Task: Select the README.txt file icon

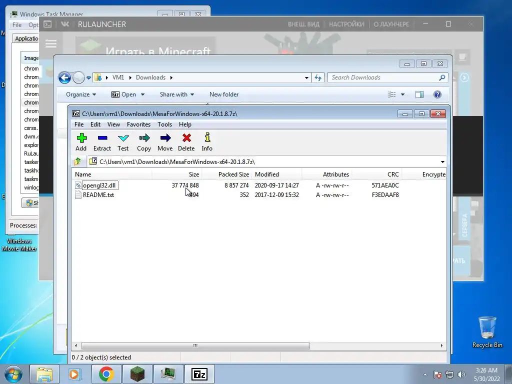Action: point(78,195)
